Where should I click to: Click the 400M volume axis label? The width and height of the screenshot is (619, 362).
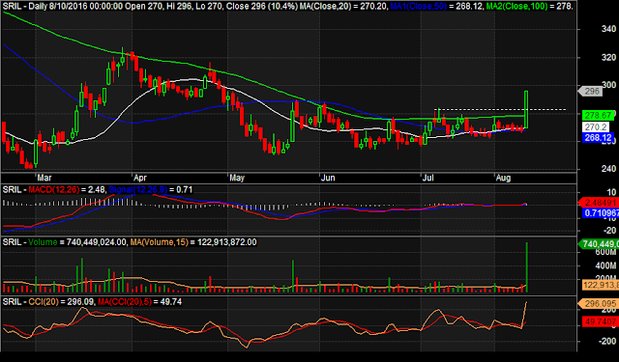tap(605, 265)
